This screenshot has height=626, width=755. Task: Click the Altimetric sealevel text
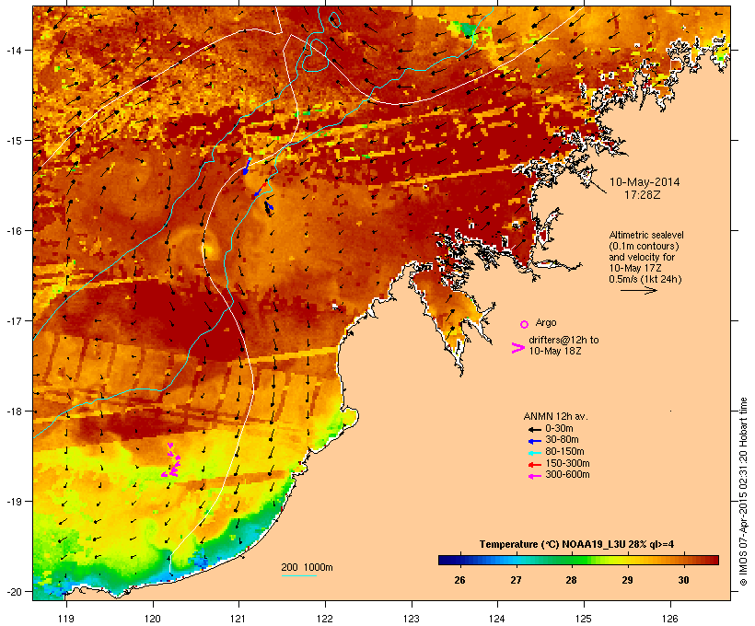(x=646, y=235)
